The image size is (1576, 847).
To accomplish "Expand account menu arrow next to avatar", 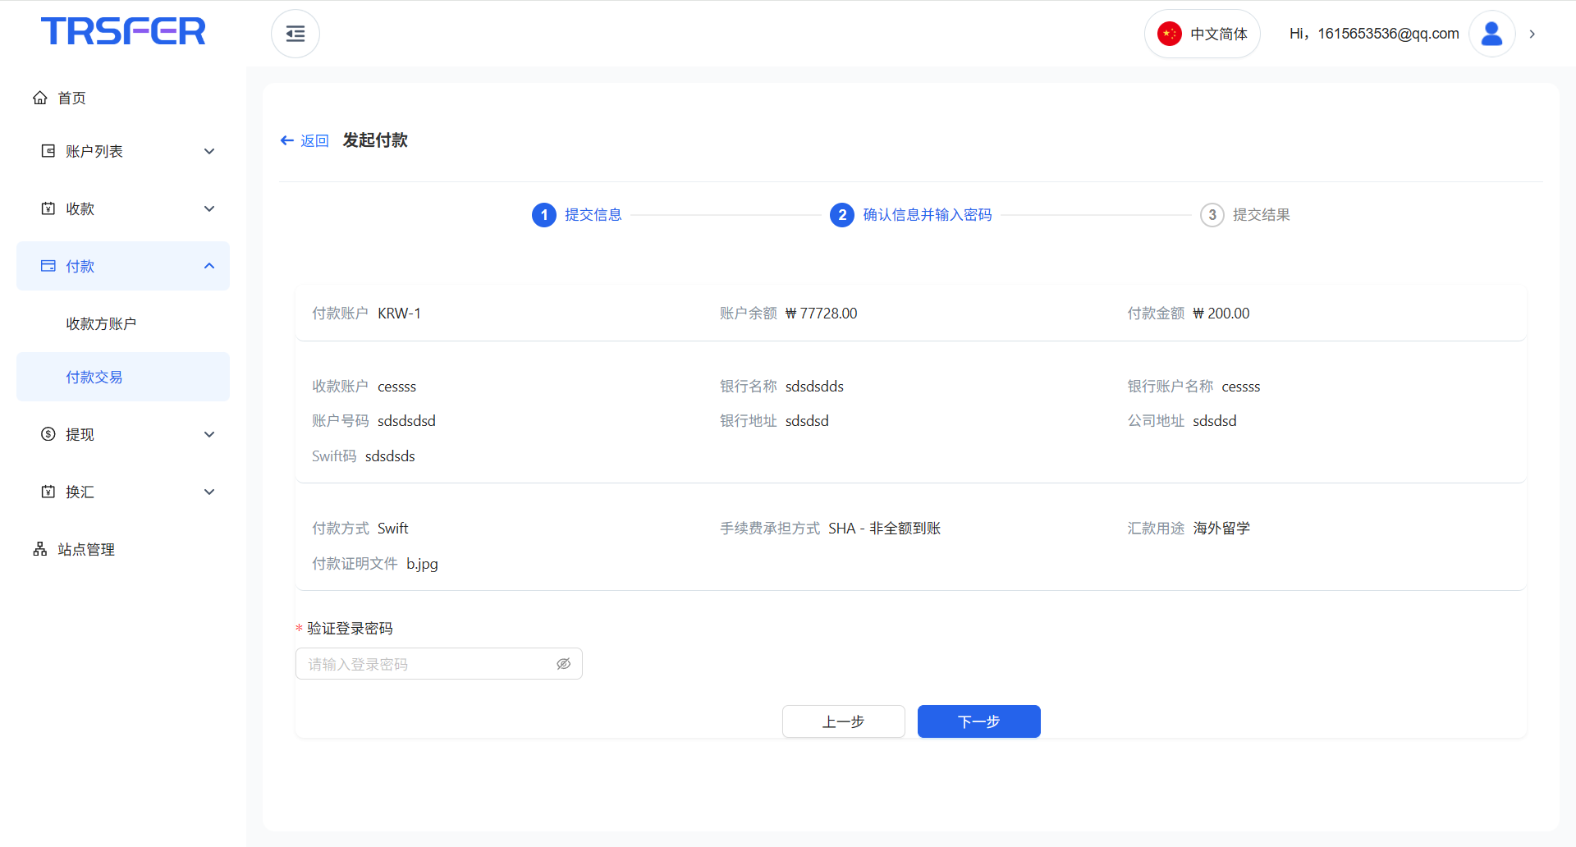I will click(x=1532, y=34).
